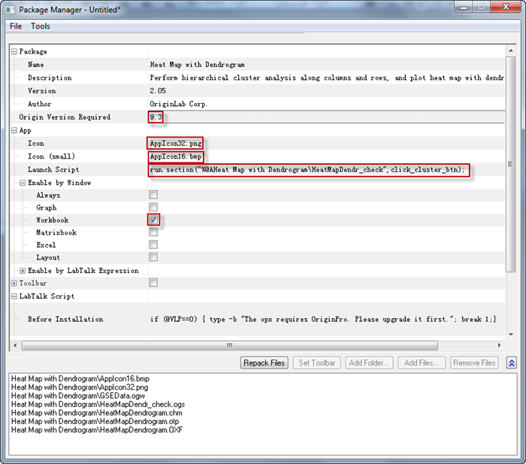Click the double-chevron collapse icon beside Remove Files

click(x=512, y=362)
